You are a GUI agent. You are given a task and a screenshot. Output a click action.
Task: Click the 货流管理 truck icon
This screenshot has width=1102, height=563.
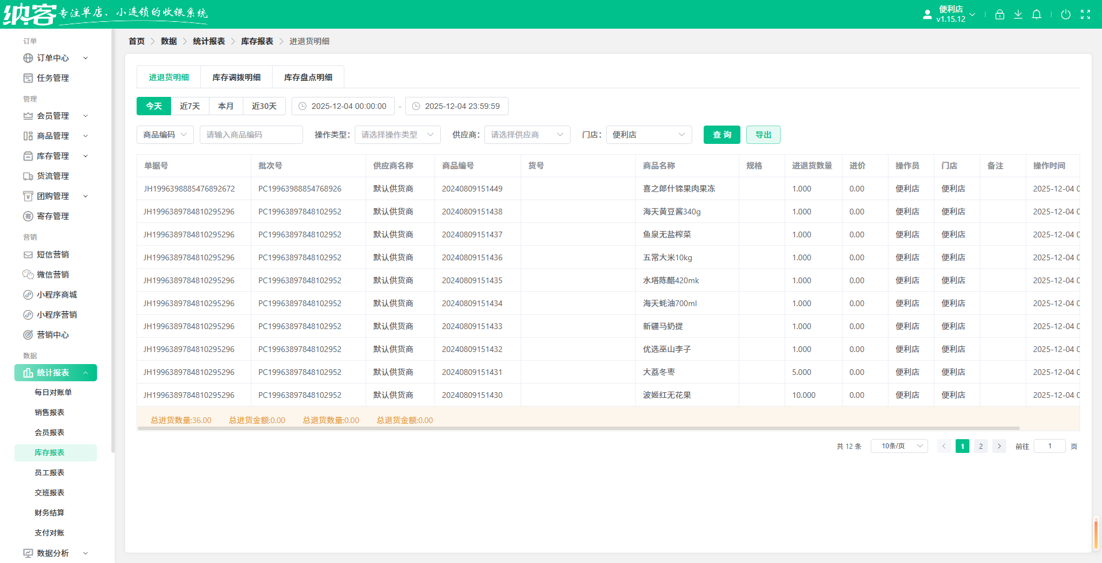coord(27,176)
